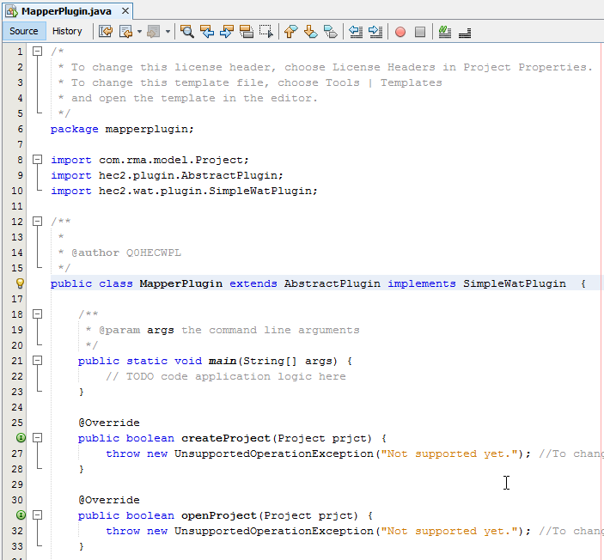Click 'main' method name
The image size is (604, 560).
(223, 361)
